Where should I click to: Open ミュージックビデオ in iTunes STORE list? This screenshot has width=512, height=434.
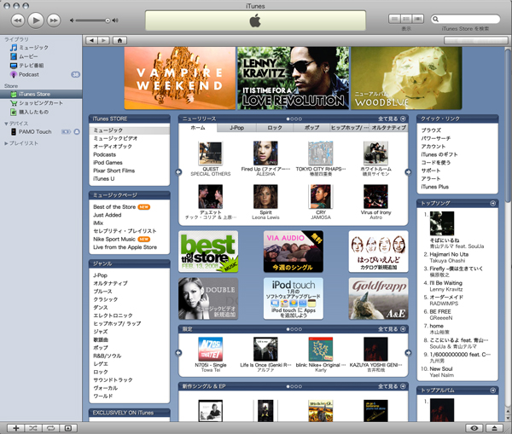tap(115, 138)
